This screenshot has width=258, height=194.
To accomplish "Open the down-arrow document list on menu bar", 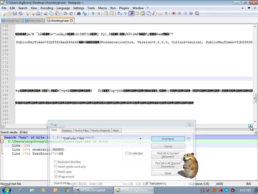I will click(249, 8).
